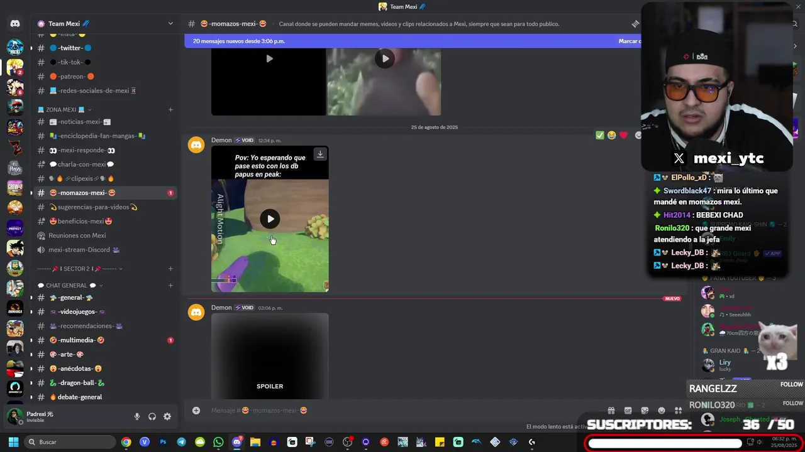Add a channel to ZONA MEXI category

click(170, 109)
